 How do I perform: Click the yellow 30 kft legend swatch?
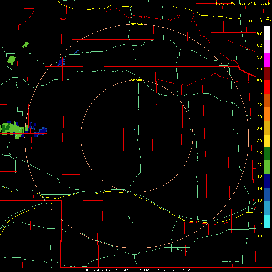coord(267,141)
